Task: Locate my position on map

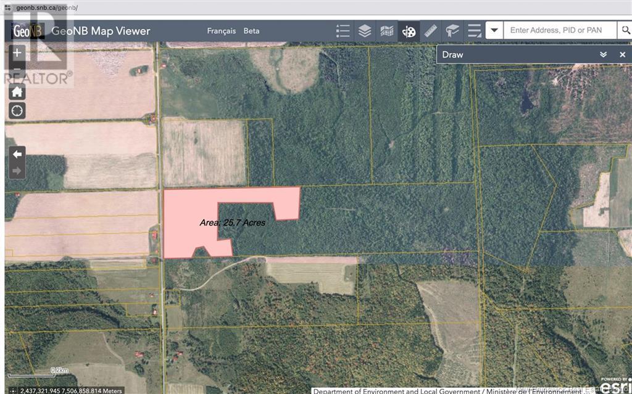Action: 17,111
